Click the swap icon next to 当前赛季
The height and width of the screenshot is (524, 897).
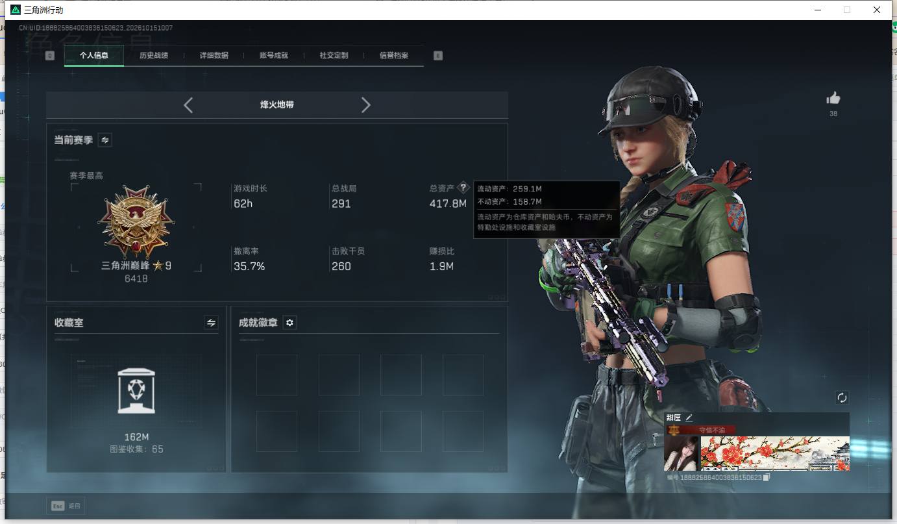pyautogui.click(x=104, y=140)
